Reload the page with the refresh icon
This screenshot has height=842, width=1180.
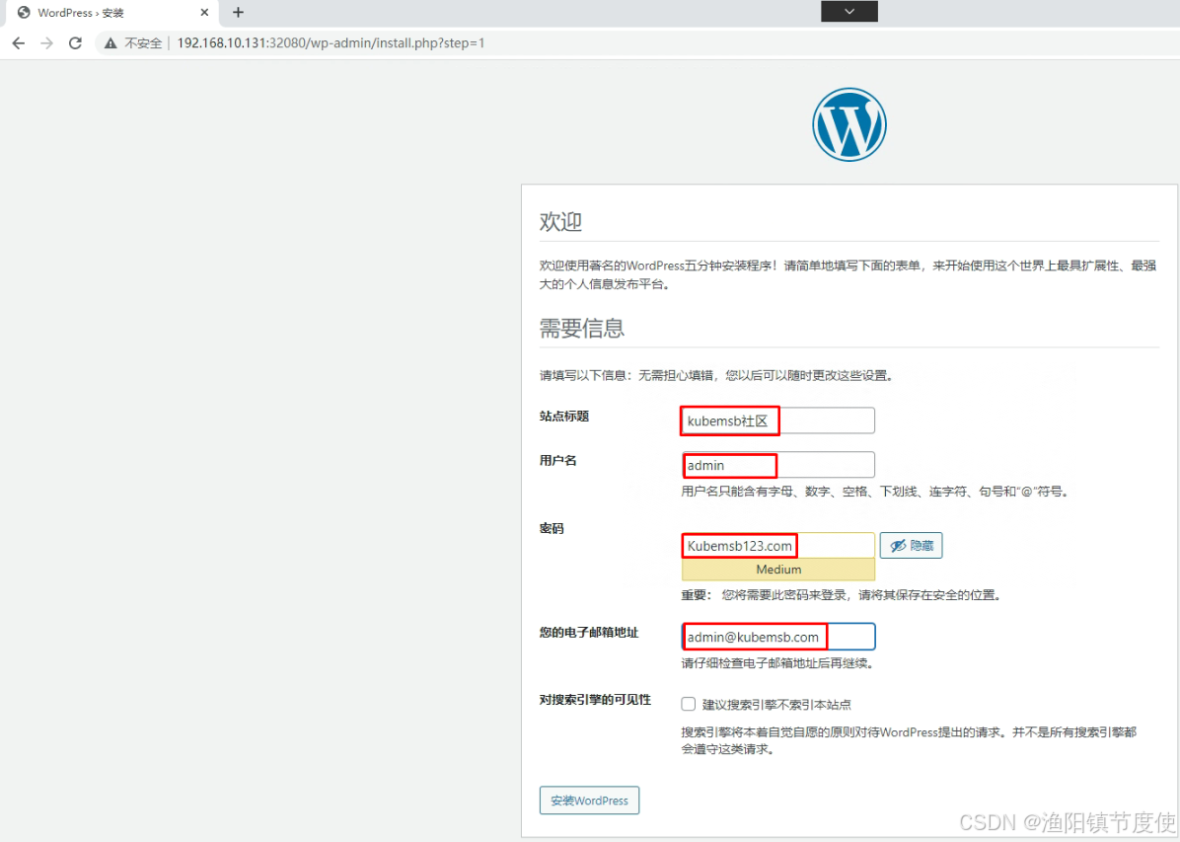click(75, 43)
